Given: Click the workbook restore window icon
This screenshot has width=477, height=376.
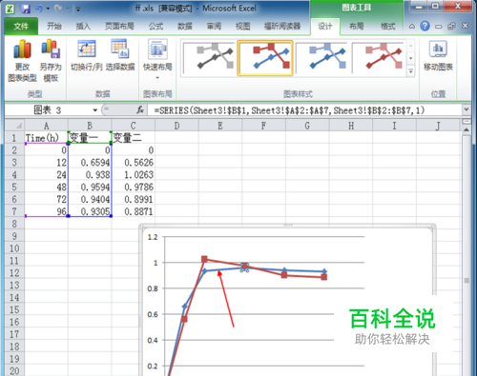Looking at the screenshot, I should [451, 27].
